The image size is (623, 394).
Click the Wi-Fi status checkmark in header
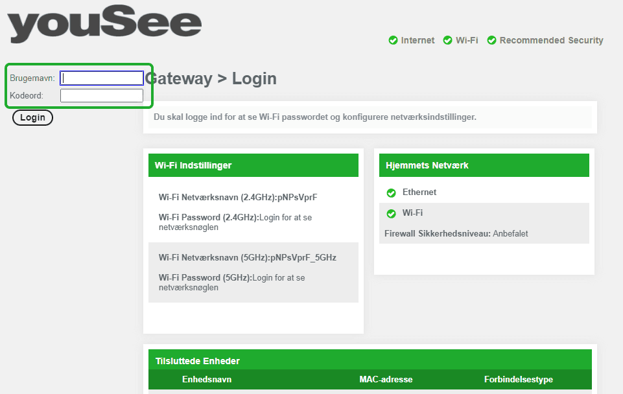pyautogui.click(x=447, y=40)
